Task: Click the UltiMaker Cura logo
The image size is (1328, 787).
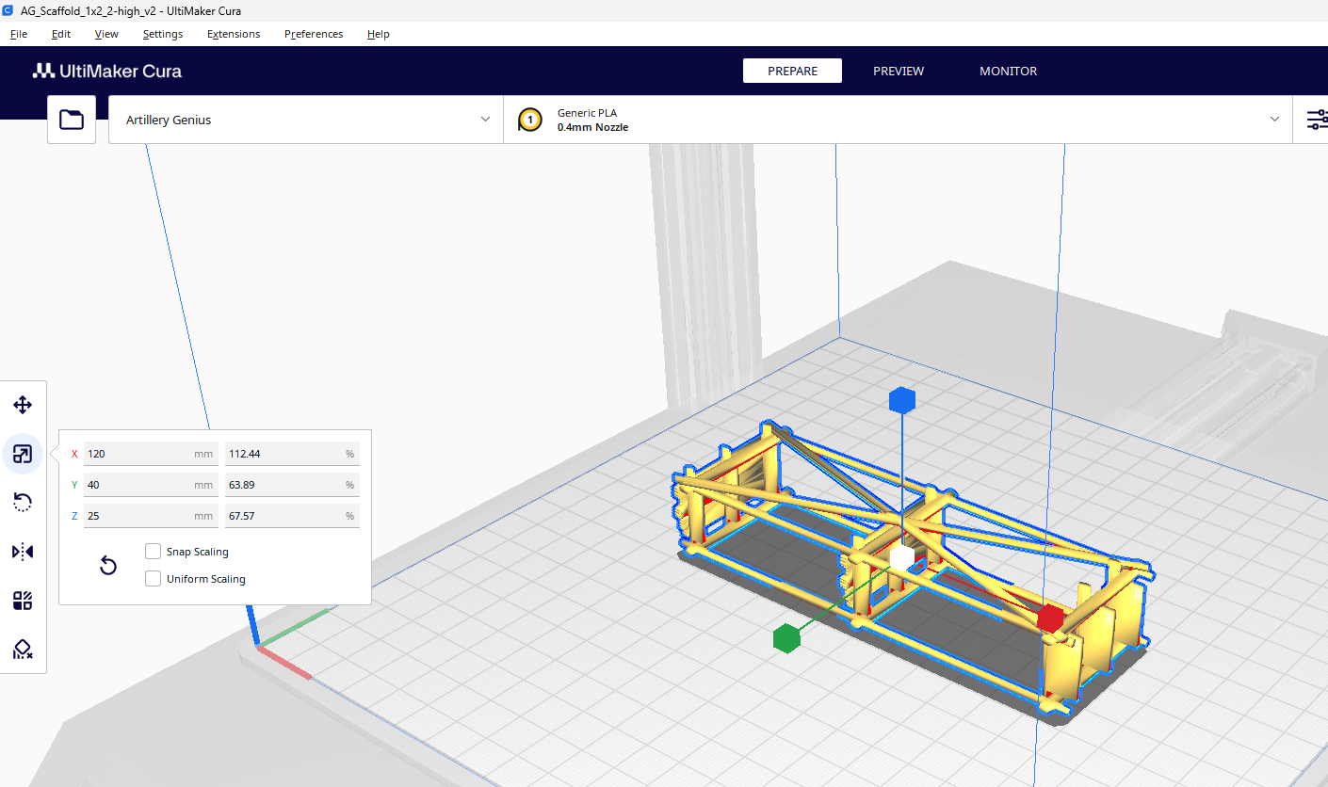Action: tap(106, 71)
